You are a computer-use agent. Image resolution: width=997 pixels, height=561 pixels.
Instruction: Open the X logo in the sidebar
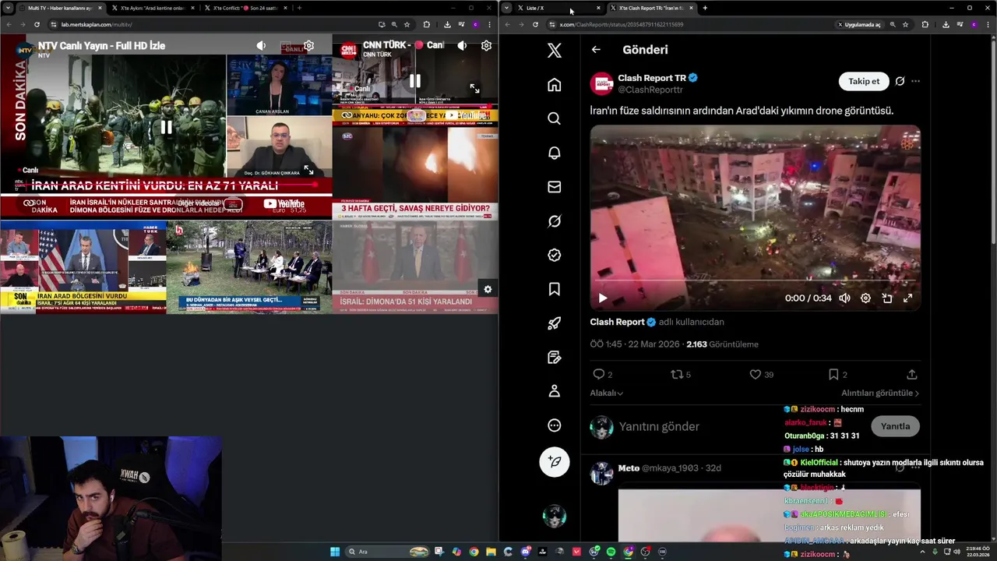pos(554,51)
